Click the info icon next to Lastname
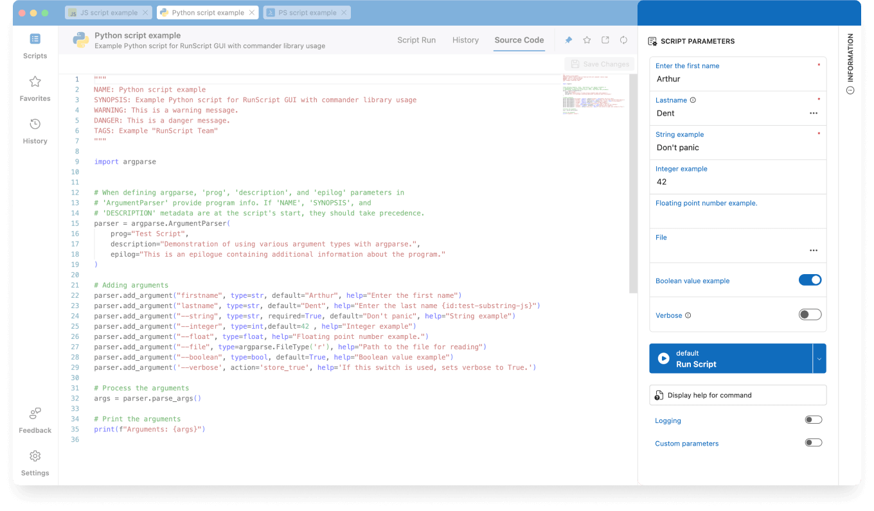The image size is (874, 511). click(693, 100)
